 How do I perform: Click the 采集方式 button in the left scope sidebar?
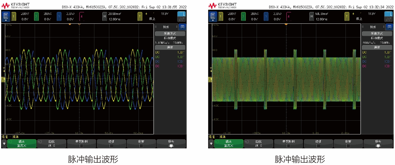tap(170, 34)
